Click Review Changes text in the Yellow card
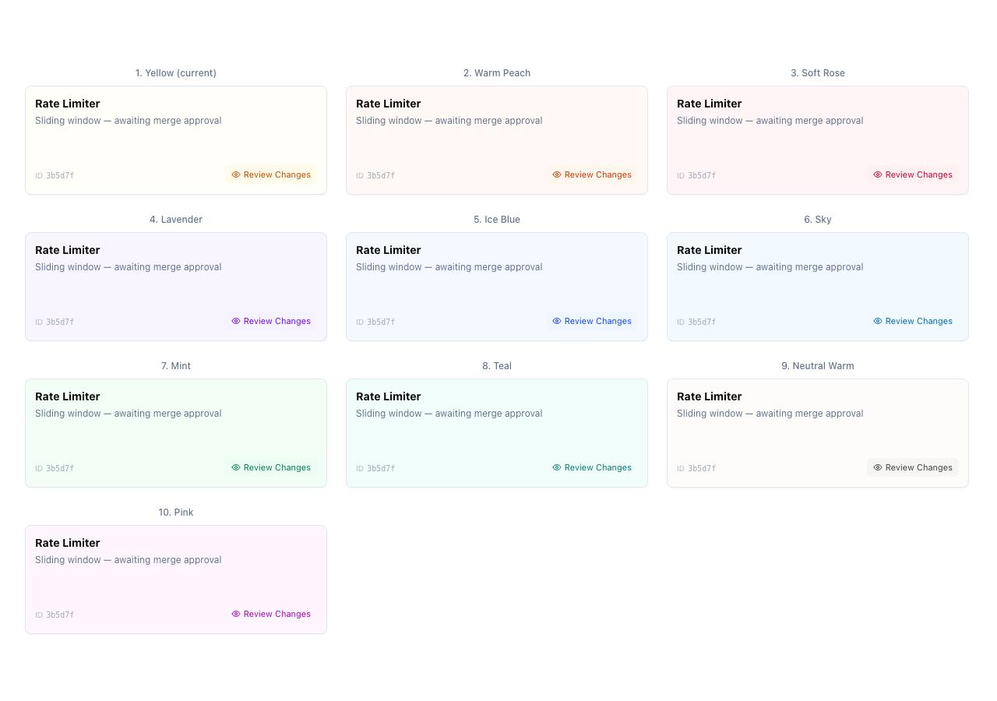The image size is (997, 701). (x=277, y=174)
